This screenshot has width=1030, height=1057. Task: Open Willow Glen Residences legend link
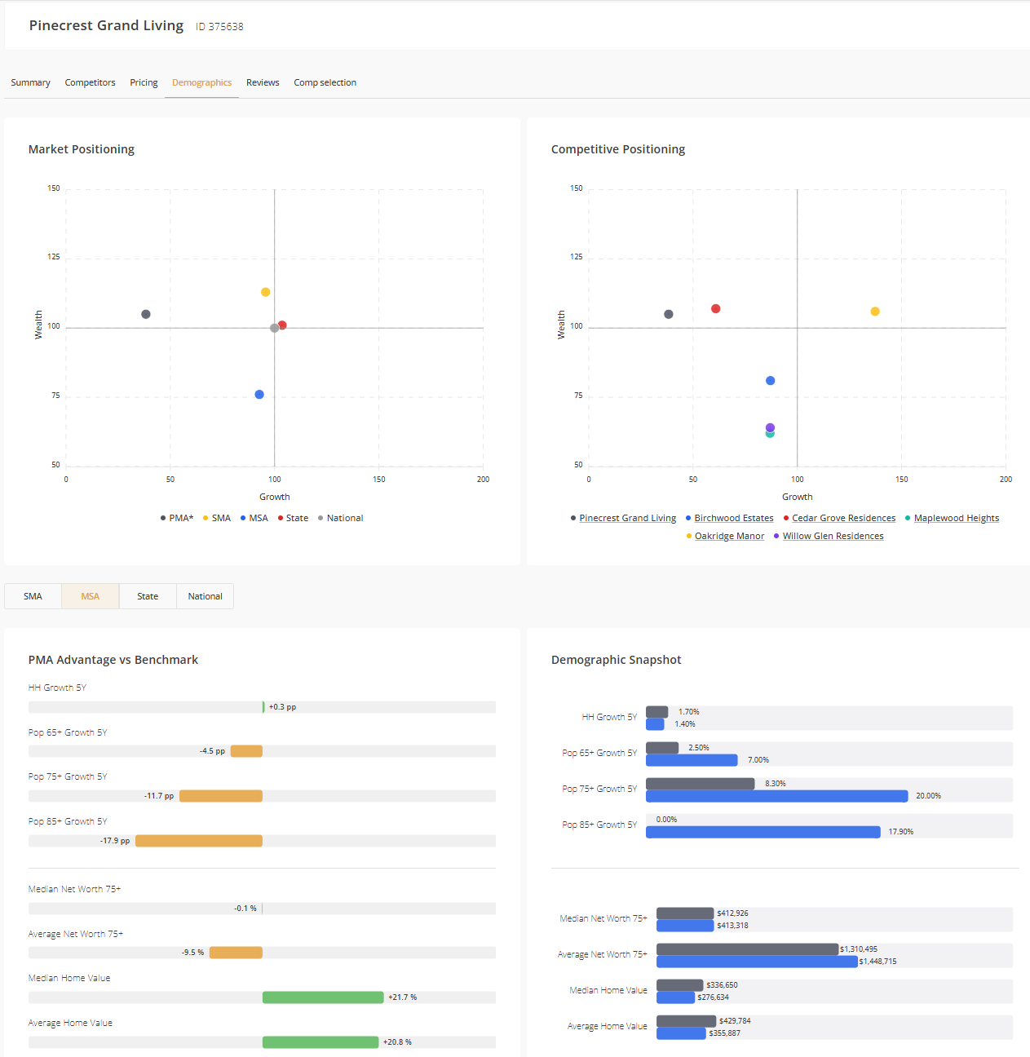pos(833,536)
